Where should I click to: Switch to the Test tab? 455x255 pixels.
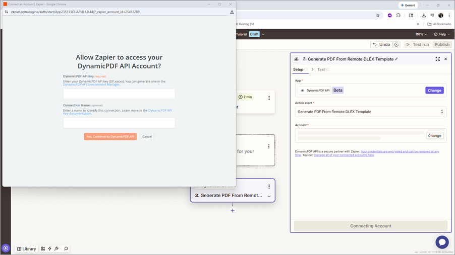tap(321, 69)
